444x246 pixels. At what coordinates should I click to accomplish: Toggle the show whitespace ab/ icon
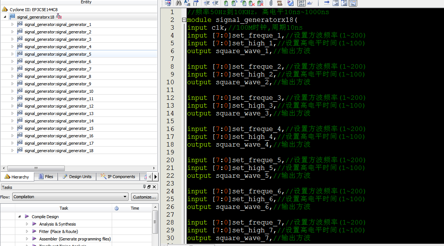[x=310, y=3]
